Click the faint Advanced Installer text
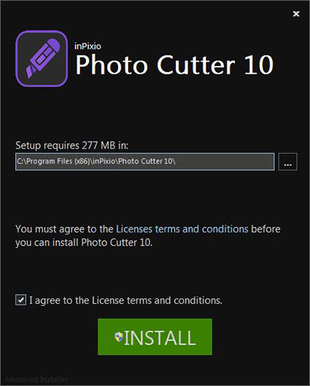This screenshot has height=386, width=310. point(36,379)
